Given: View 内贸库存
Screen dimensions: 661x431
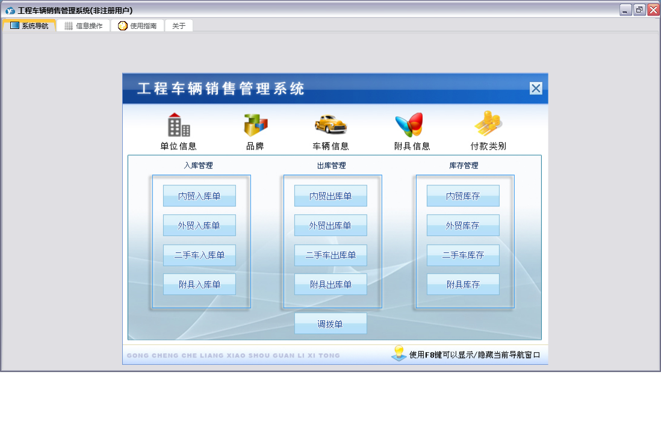Looking at the screenshot, I should point(463,196).
